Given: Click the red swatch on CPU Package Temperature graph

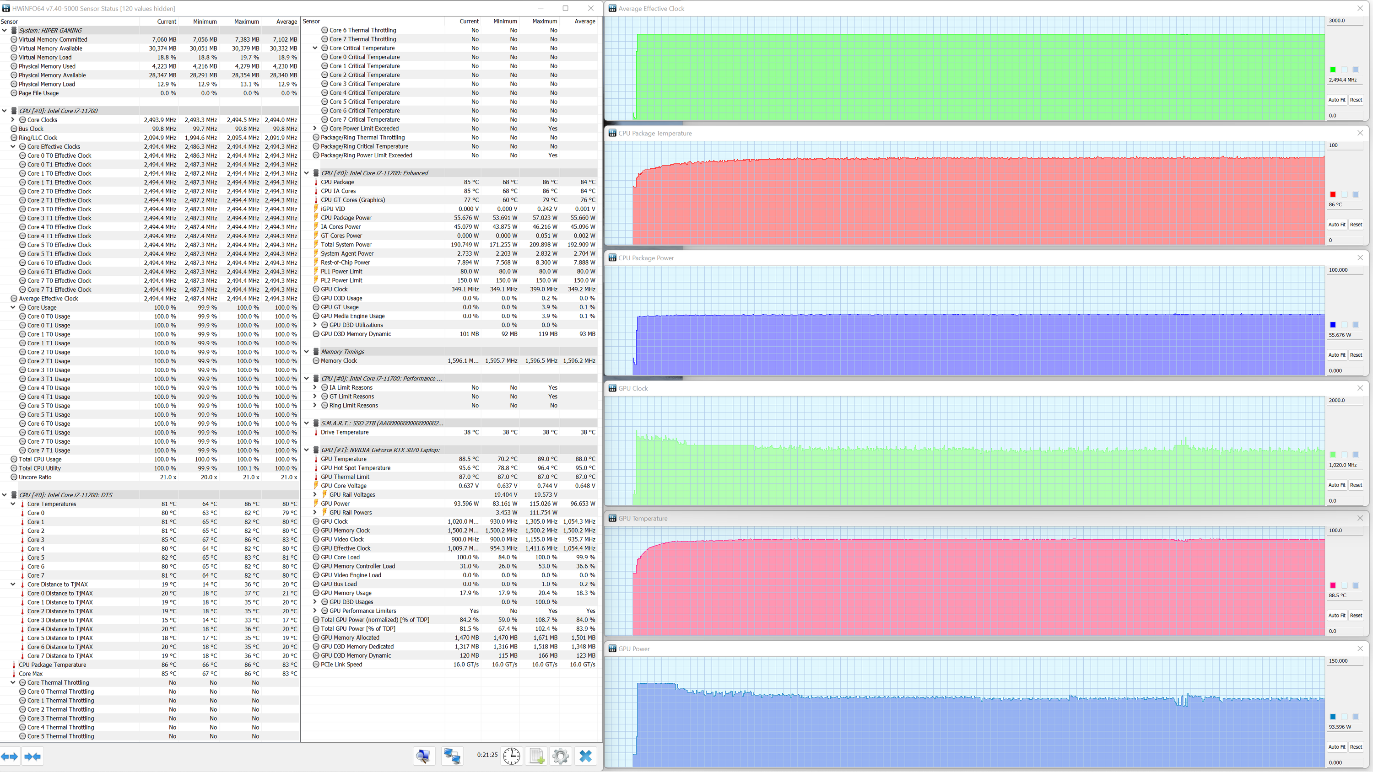Looking at the screenshot, I should pos(1332,194).
